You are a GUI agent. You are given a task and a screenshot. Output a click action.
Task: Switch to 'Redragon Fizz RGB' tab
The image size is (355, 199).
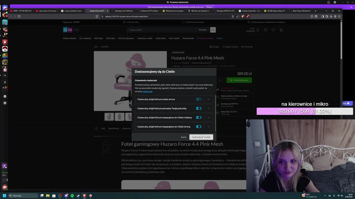click(123, 11)
